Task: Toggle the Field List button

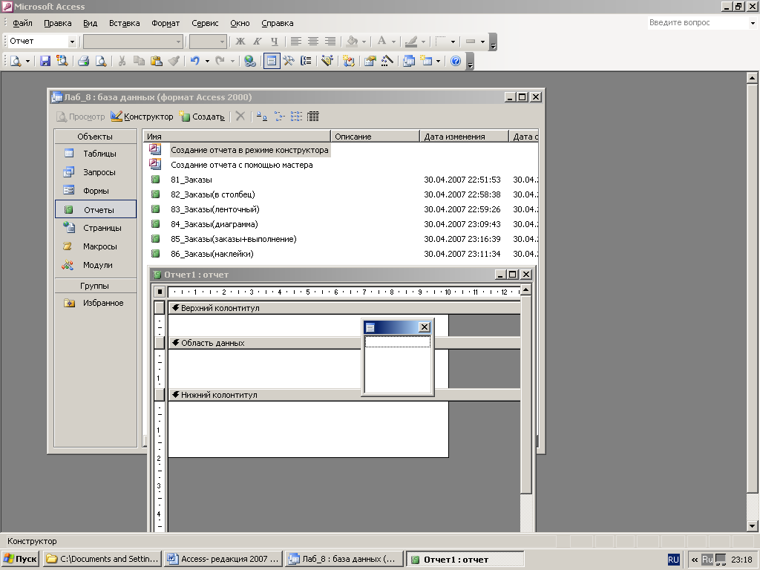Action: 272,61
